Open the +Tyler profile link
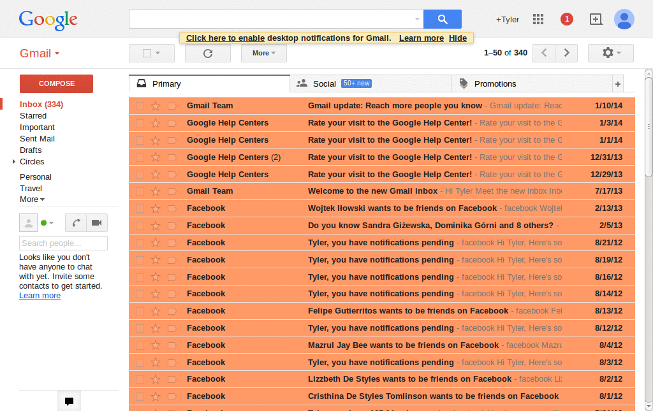This screenshot has width=653, height=411. [507, 20]
